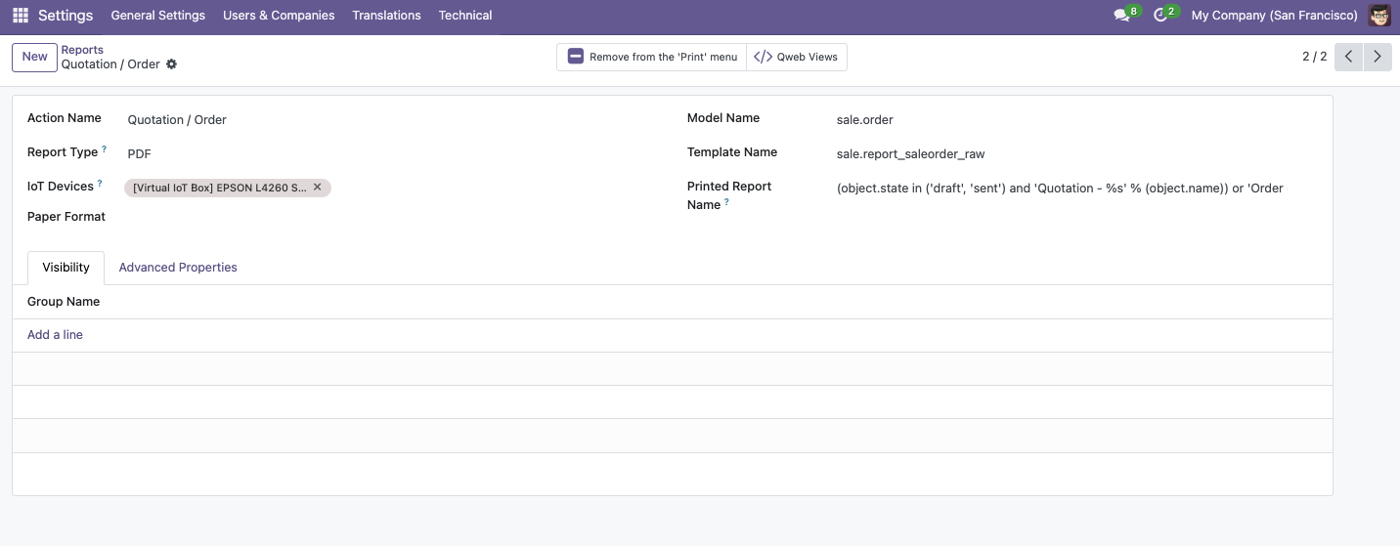Click Add a line in Visibility

pos(55,335)
